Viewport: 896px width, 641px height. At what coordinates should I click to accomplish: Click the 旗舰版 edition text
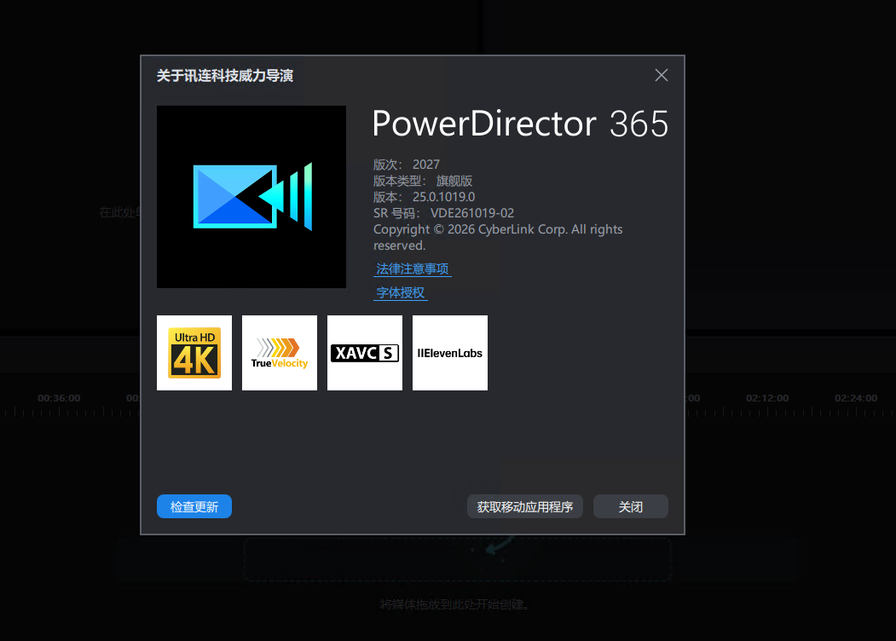pos(454,181)
